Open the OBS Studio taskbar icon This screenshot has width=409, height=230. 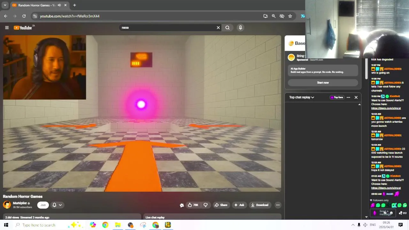point(130,225)
